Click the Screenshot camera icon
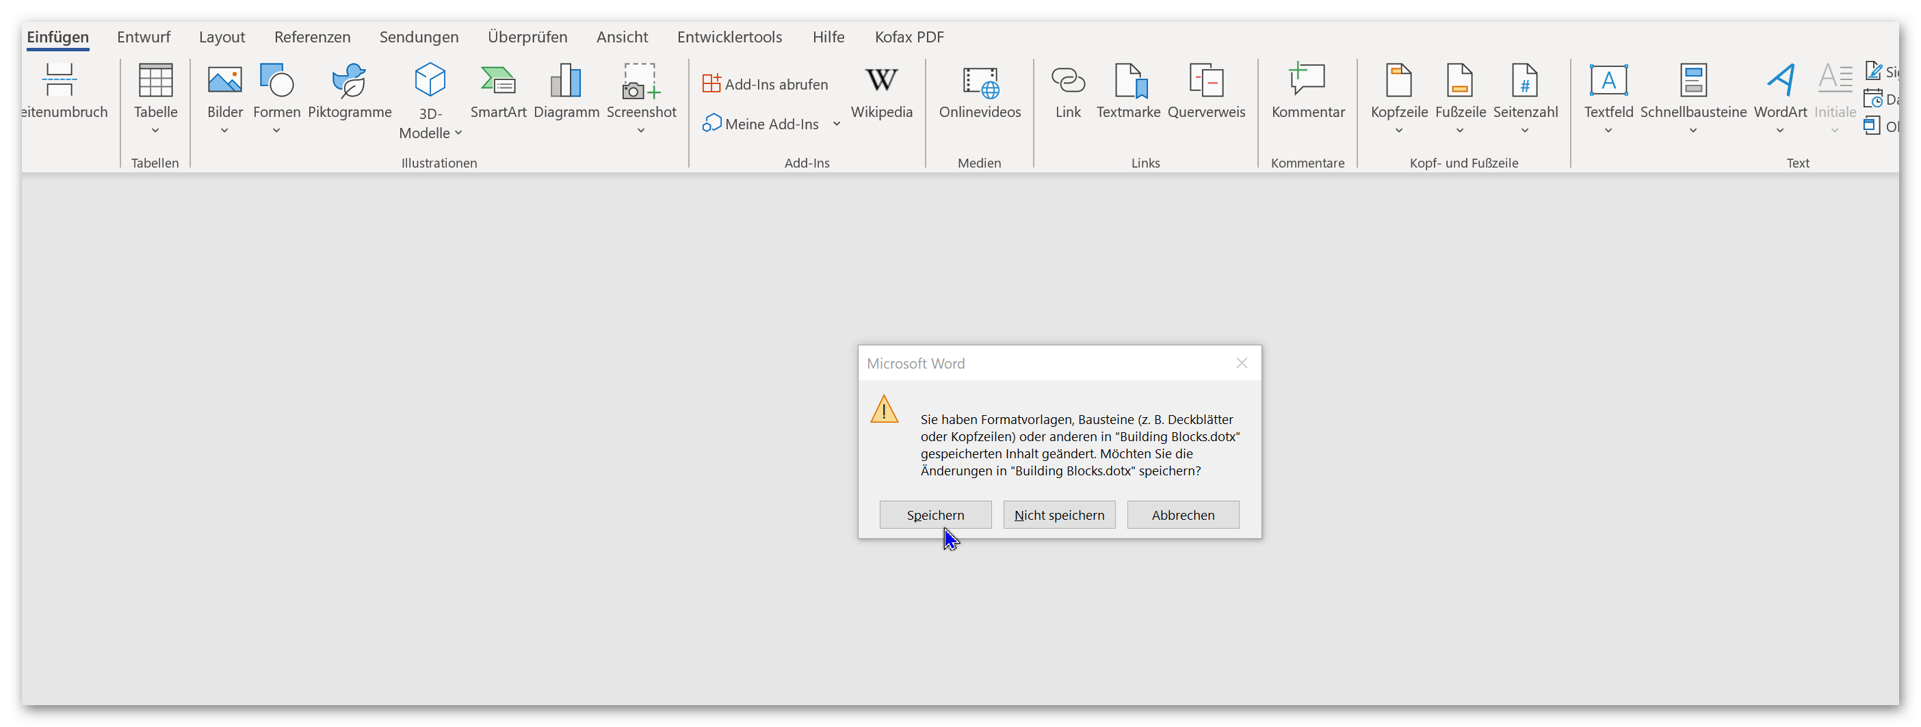 point(640,80)
